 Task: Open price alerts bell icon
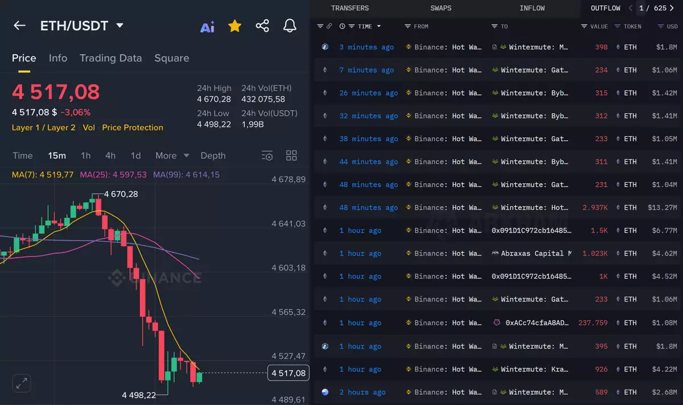290,26
